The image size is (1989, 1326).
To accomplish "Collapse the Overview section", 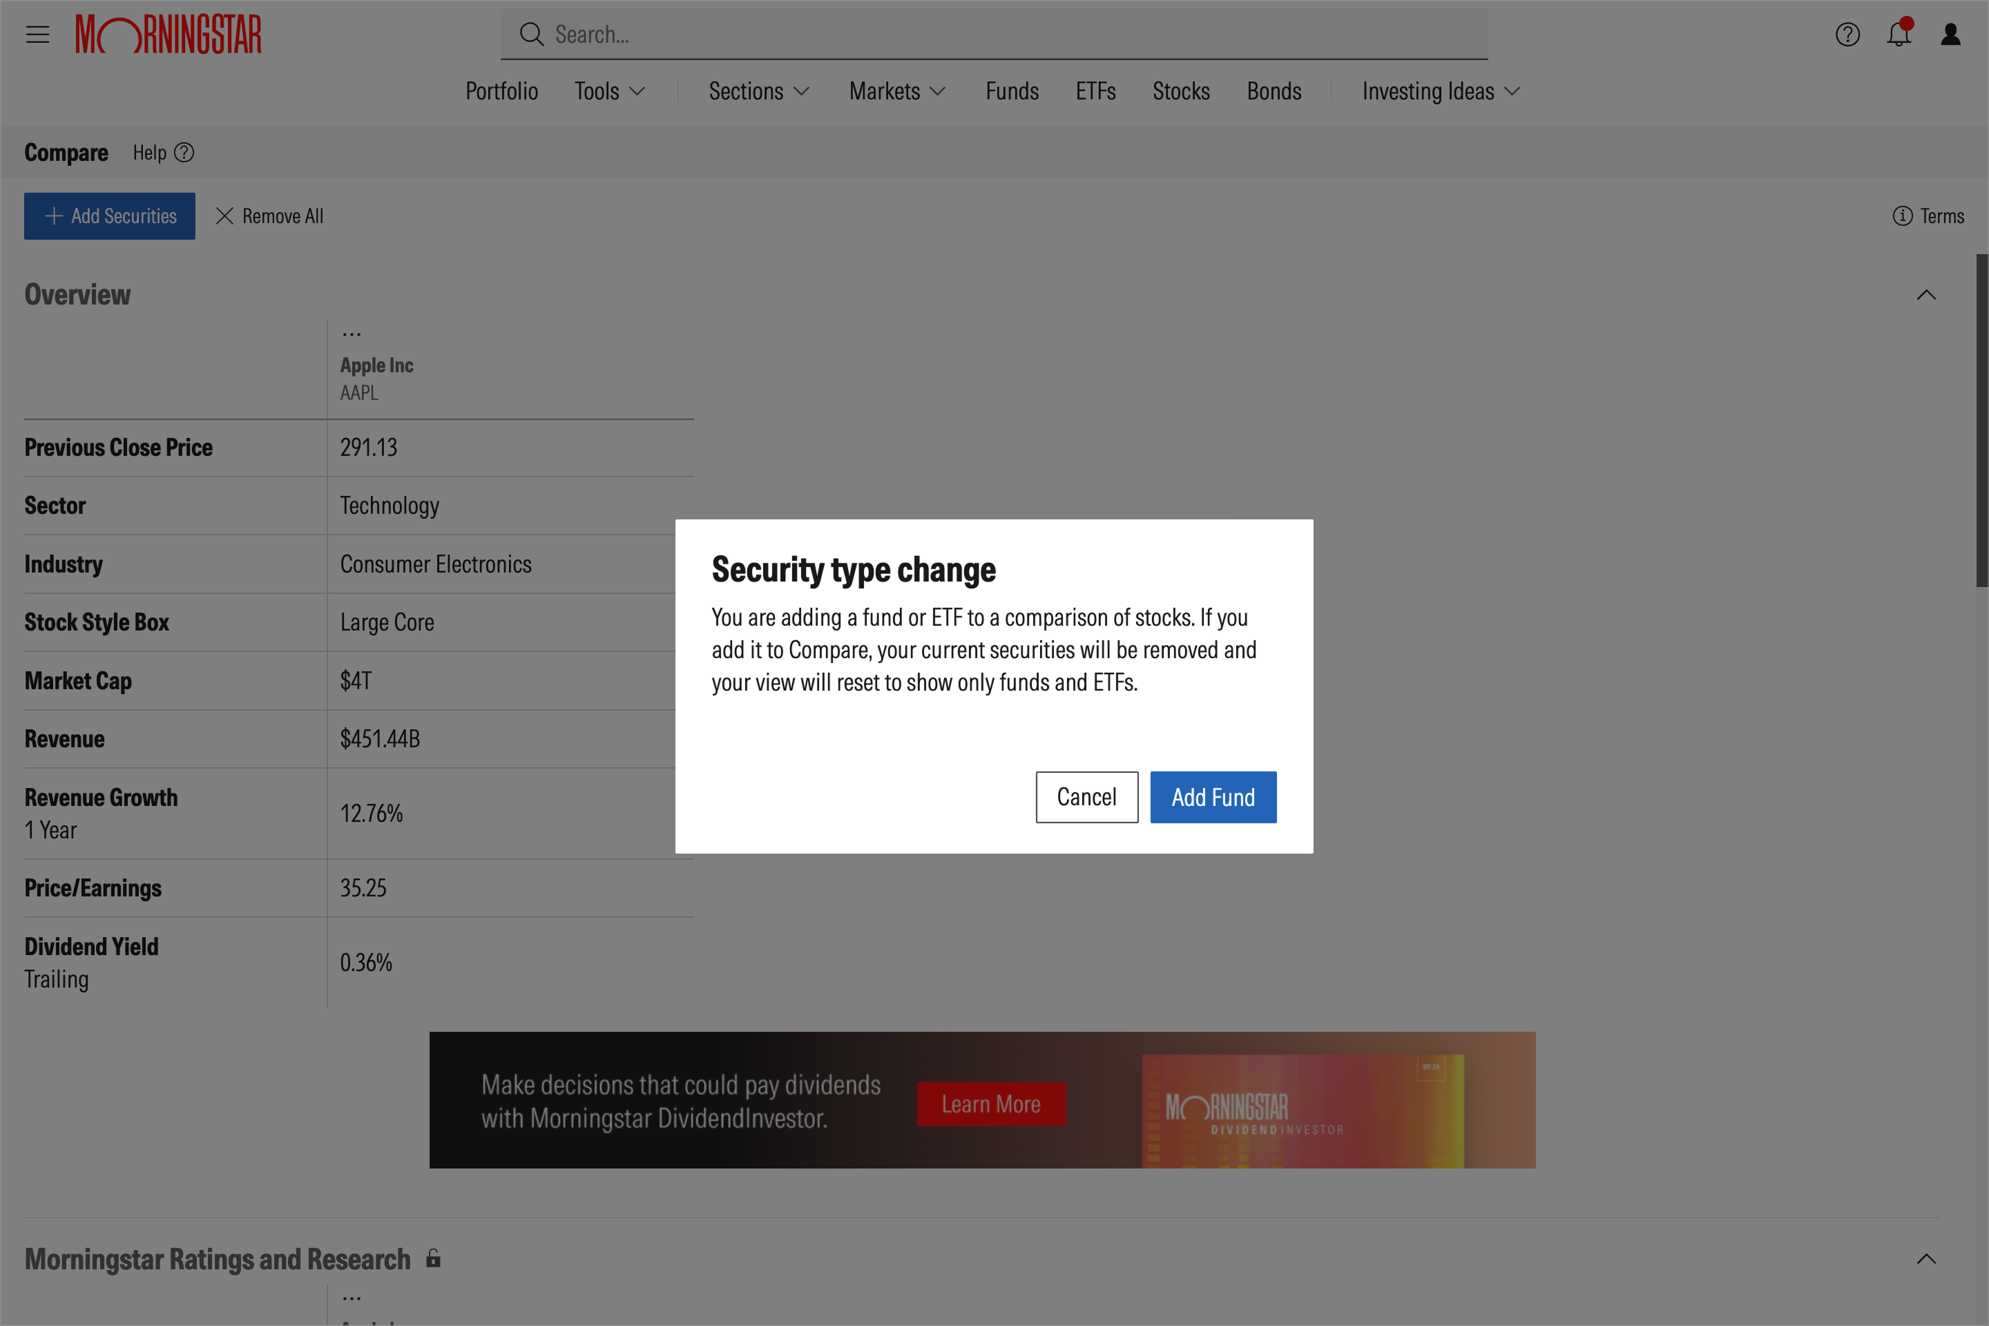I will pos(1925,295).
